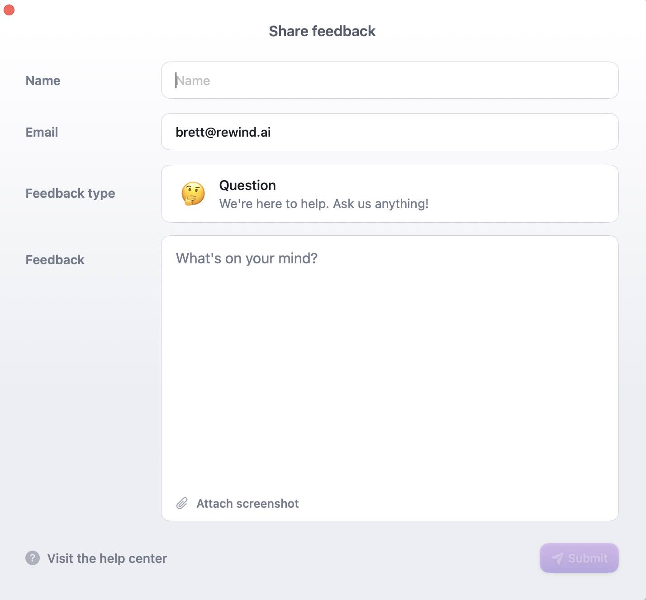This screenshot has height=600, width=646.
Task: Close the Share feedback window
Action: click(9, 10)
